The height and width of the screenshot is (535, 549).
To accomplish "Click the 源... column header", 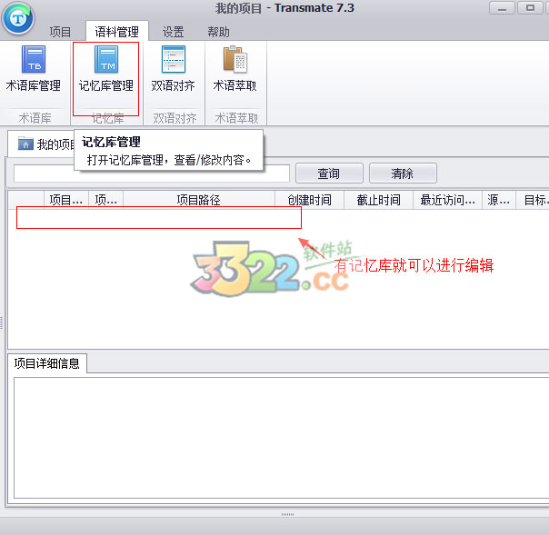I will point(499,200).
